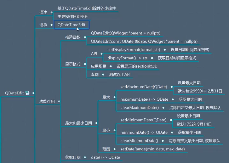Collapse the clearMinimumDate() toggle

click(163, 141)
